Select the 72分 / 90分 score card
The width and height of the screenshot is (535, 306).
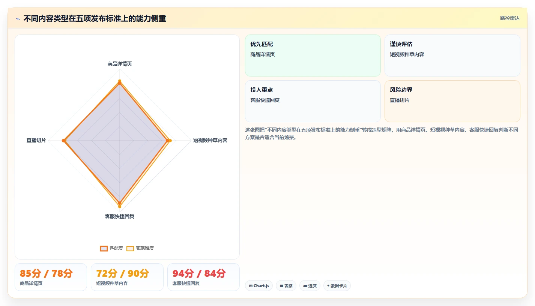coord(127,277)
